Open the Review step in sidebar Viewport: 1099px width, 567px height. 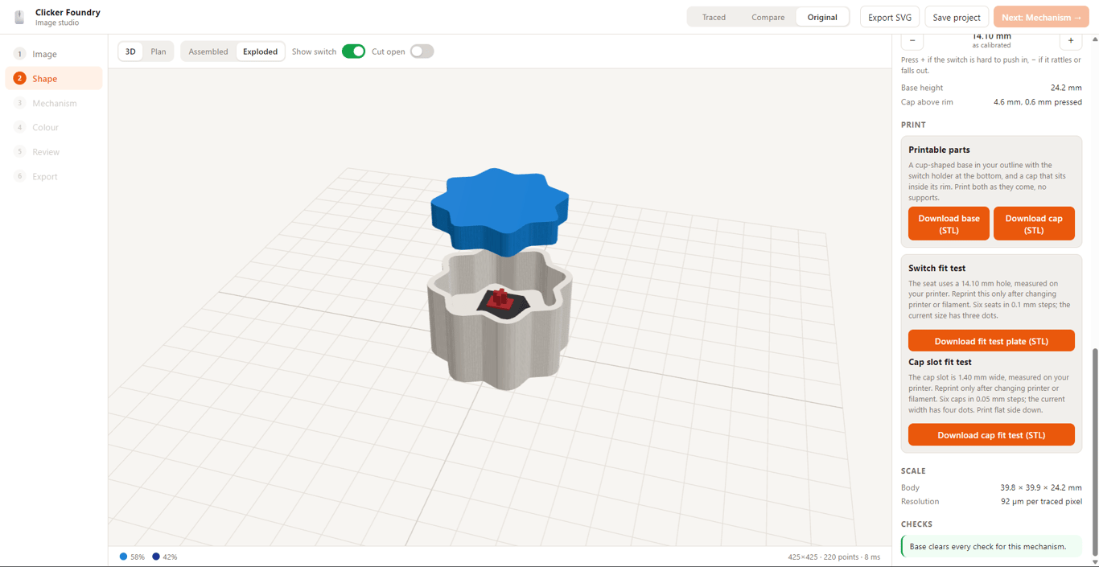(x=54, y=152)
